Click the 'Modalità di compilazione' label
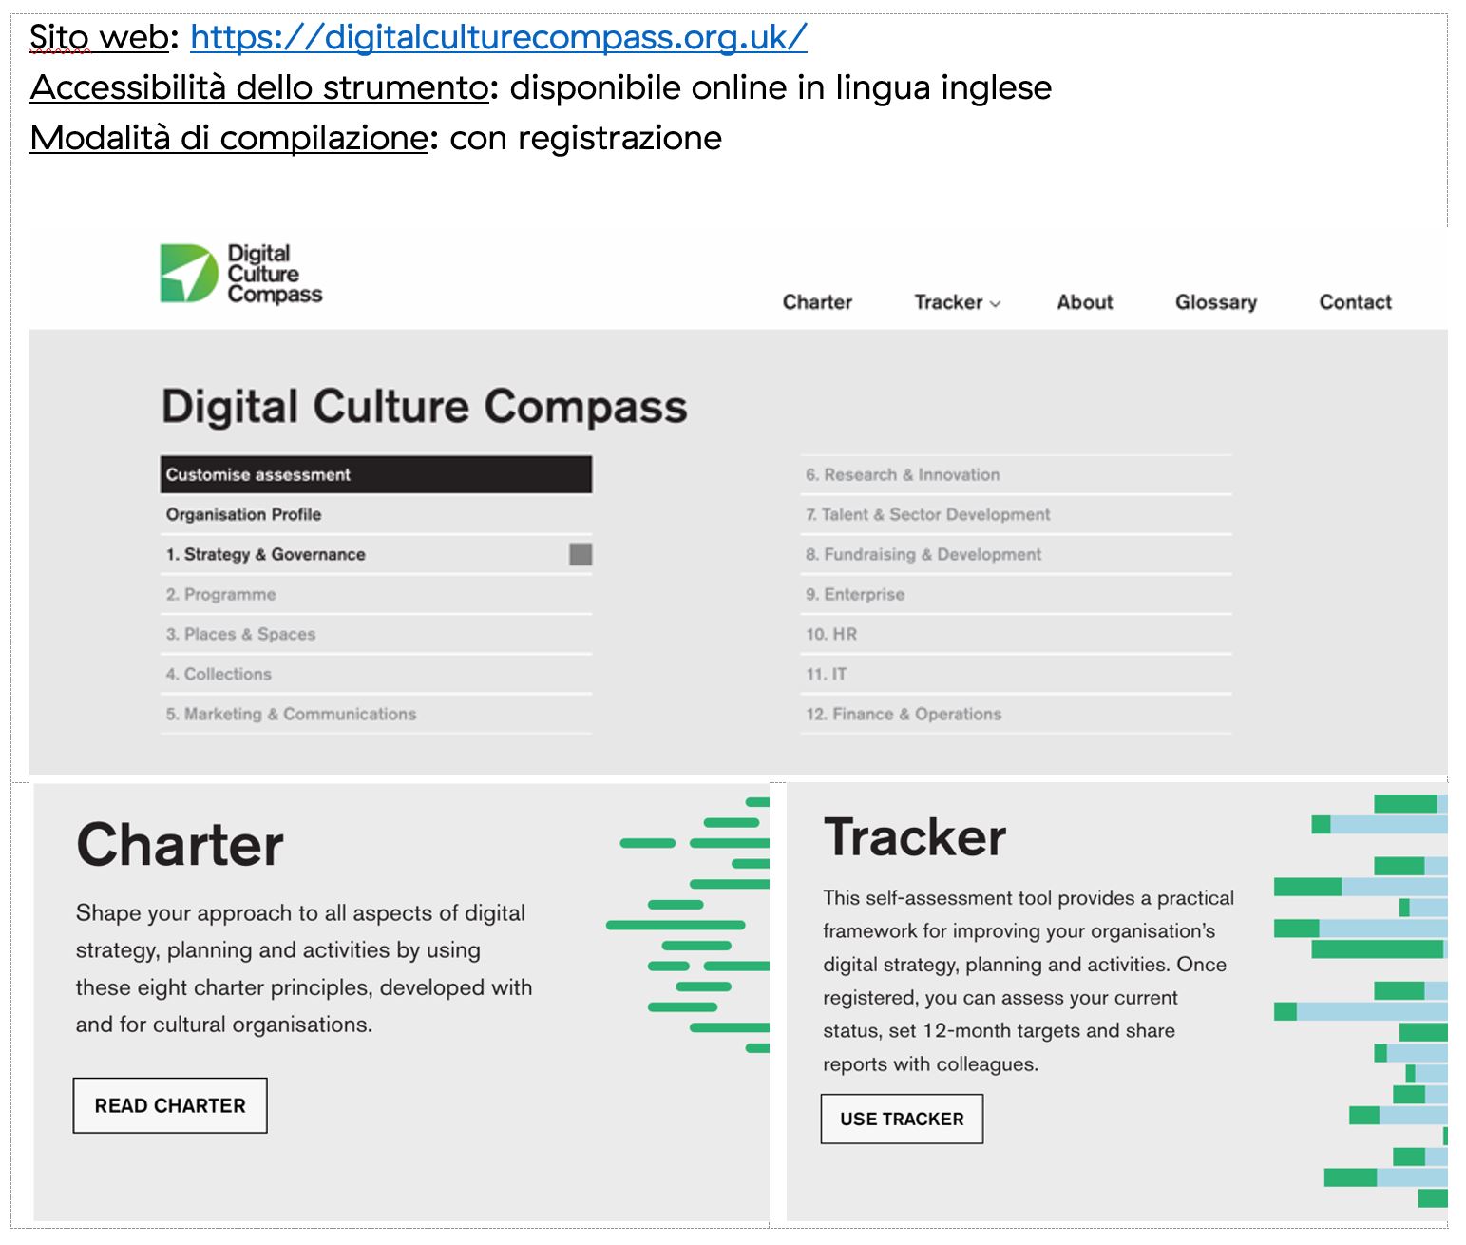The width and height of the screenshot is (1466, 1245). (229, 138)
